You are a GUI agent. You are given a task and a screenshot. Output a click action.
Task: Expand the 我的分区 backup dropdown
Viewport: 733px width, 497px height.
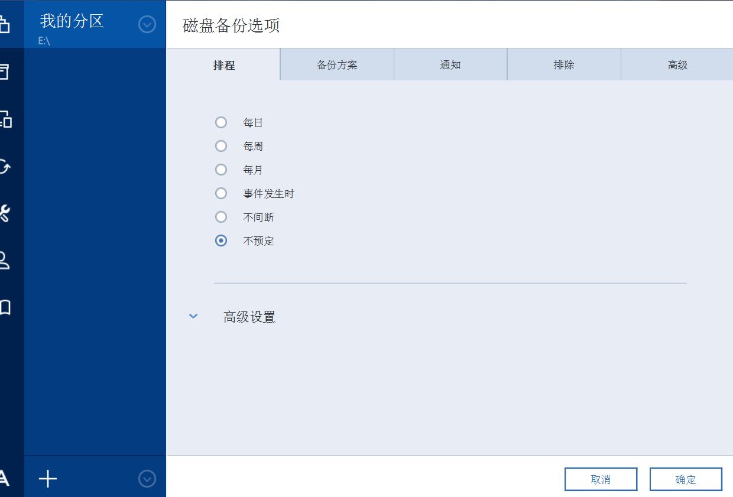click(x=147, y=24)
